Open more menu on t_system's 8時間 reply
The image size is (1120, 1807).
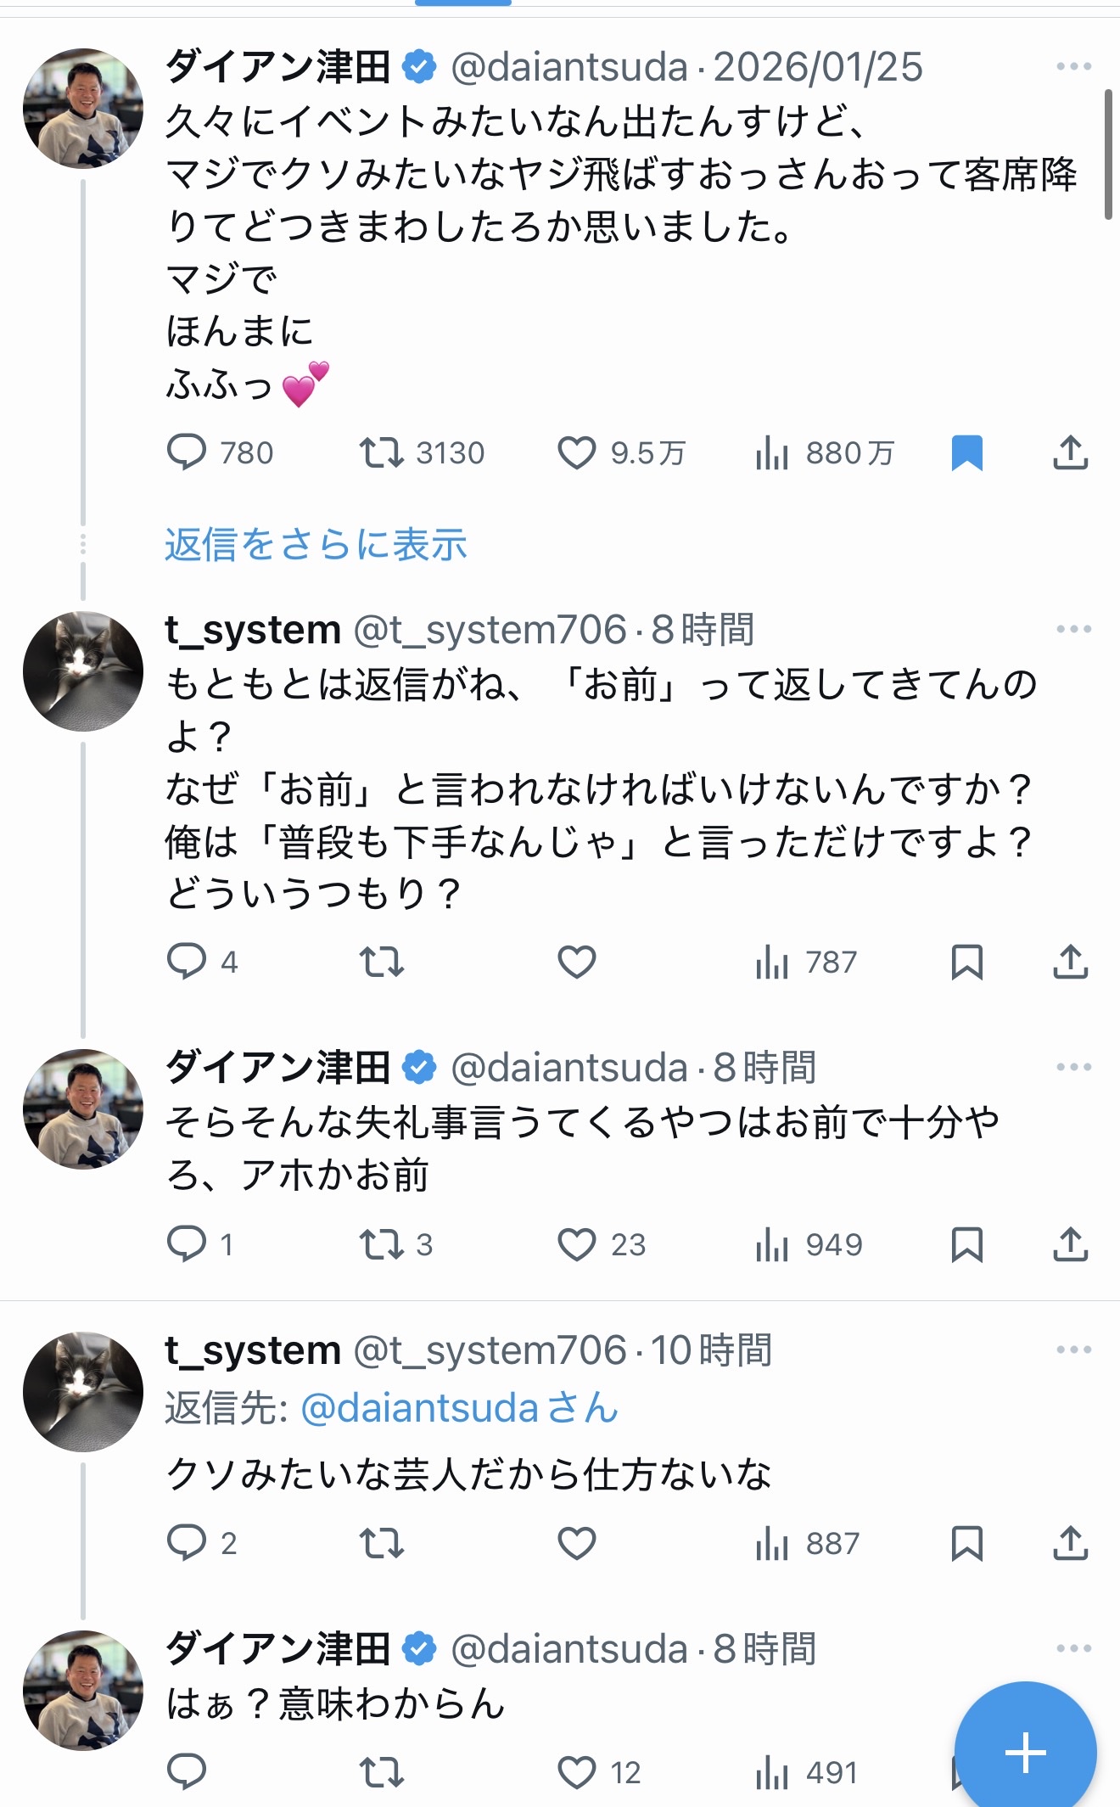point(1073,629)
